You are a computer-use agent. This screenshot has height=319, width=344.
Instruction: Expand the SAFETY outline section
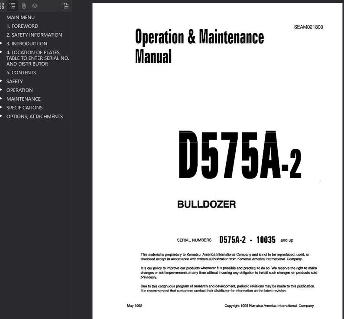pyautogui.click(x=1, y=81)
